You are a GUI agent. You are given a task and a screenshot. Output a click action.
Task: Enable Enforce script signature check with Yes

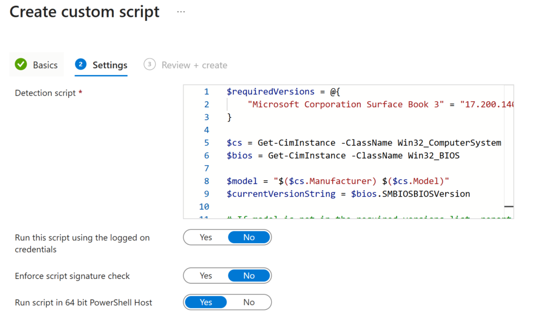pos(206,276)
